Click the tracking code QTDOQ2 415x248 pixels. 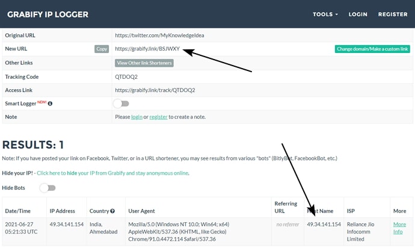pos(126,77)
